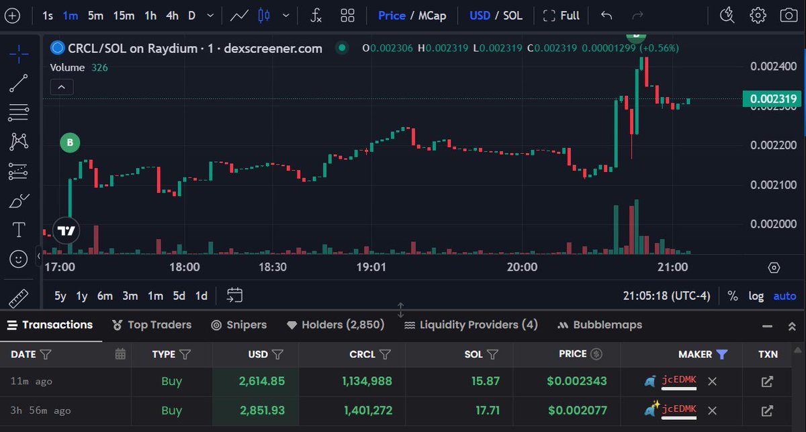The image size is (806, 432).
Task: Open the candlestick chart type icon
Action: coord(264,15)
